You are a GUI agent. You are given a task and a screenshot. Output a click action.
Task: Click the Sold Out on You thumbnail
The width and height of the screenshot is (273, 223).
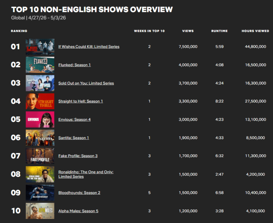click(x=40, y=83)
